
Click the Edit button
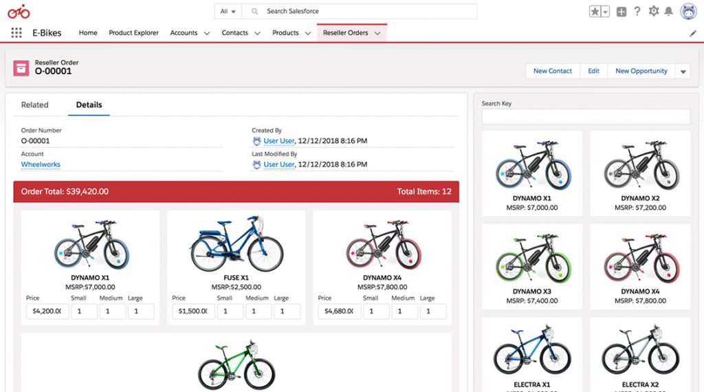pyautogui.click(x=593, y=71)
